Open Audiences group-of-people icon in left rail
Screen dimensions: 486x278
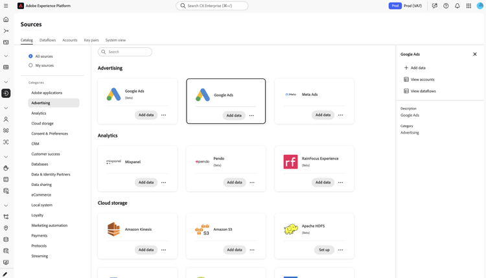tap(6, 131)
